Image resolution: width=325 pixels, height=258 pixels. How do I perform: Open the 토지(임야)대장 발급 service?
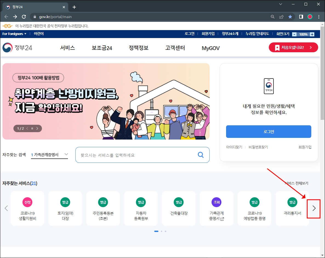tap(65, 208)
